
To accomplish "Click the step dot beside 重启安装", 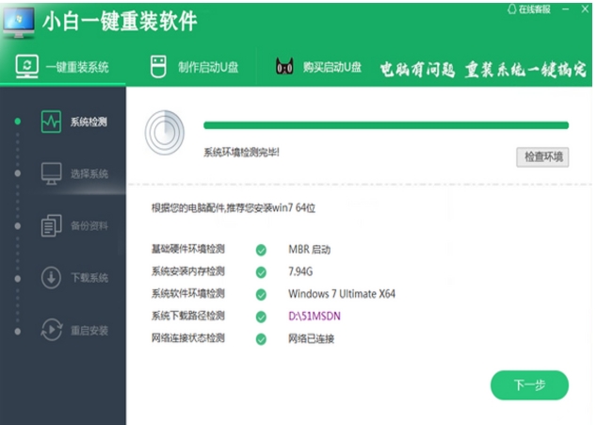I will [18, 331].
